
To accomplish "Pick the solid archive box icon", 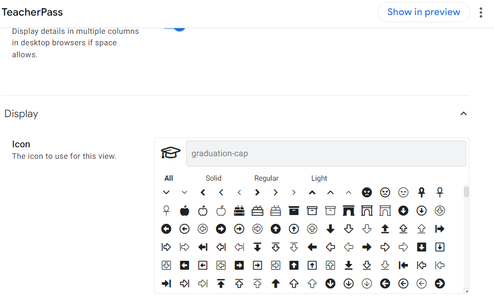I will [294, 211].
